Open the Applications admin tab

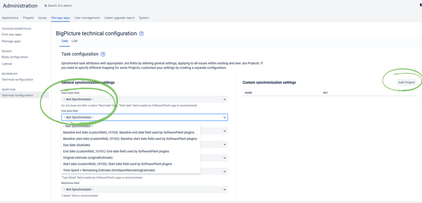(x=10, y=18)
